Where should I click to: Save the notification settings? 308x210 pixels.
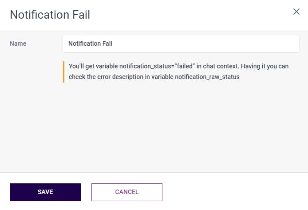point(45,192)
